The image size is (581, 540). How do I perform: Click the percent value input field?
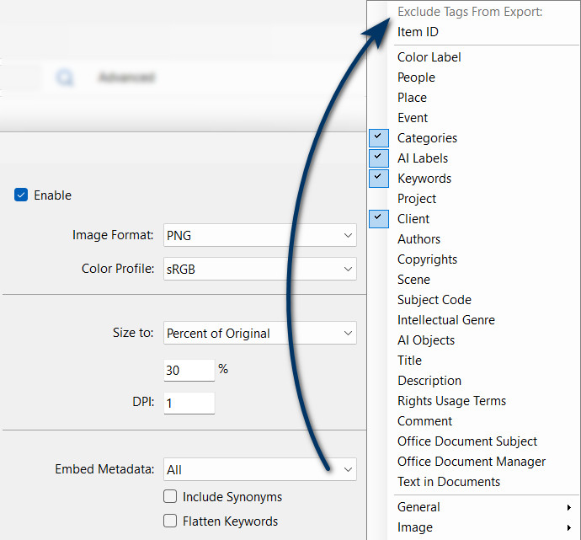189,370
